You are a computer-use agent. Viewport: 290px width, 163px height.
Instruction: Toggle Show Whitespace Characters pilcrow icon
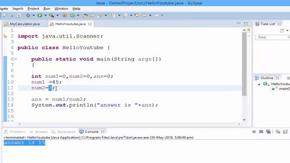click(x=19, y=16)
